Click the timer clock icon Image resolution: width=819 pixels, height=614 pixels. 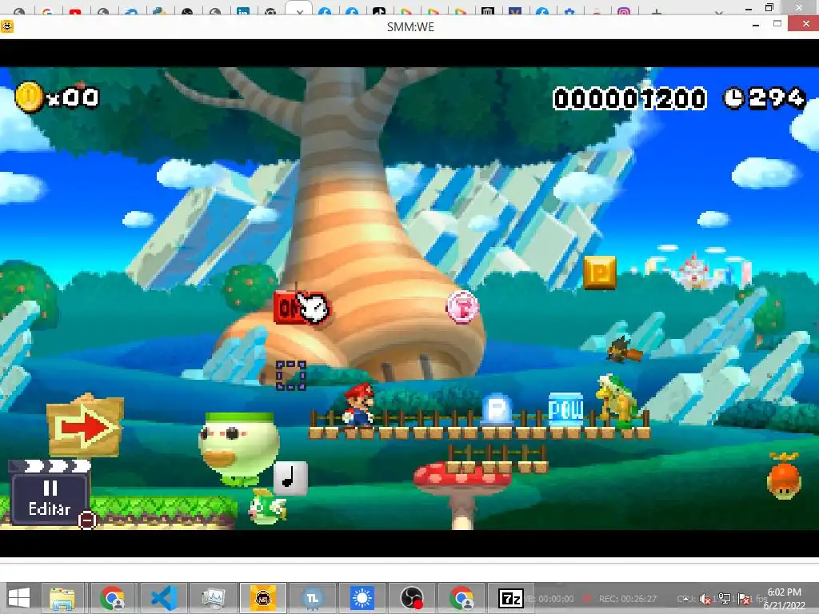734,98
